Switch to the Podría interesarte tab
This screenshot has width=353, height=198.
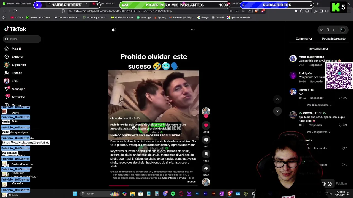(334, 39)
